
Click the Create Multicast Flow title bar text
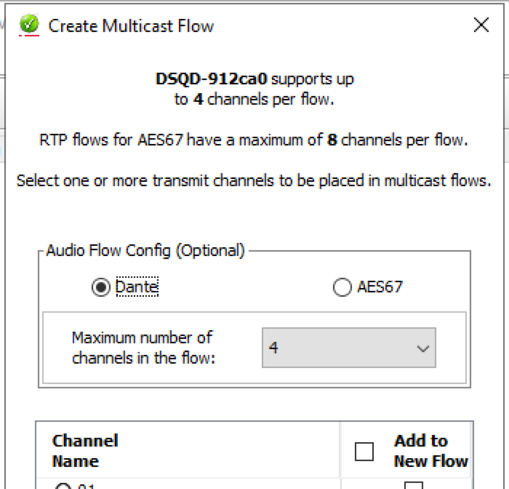tap(131, 26)
